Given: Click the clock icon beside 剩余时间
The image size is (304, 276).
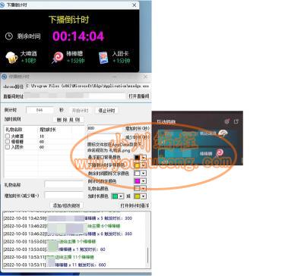Looking at the screenshot, I should point(9,36).
